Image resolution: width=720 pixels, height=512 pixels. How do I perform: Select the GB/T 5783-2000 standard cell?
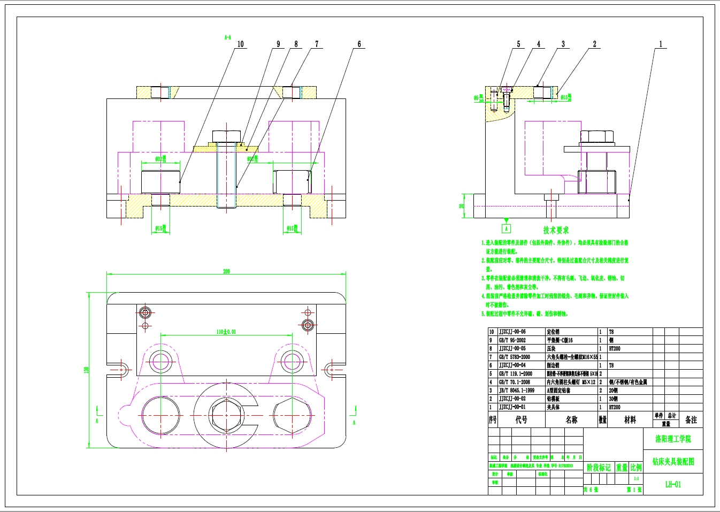click(x=514, y=357)
